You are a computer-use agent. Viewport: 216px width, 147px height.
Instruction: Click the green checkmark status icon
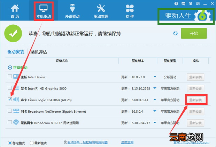[x=13, y=33]
